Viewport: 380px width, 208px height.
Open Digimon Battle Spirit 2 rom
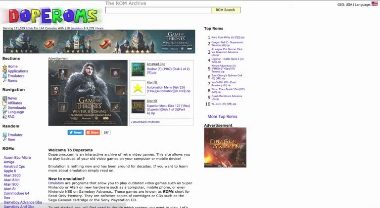tap(227, 60)
